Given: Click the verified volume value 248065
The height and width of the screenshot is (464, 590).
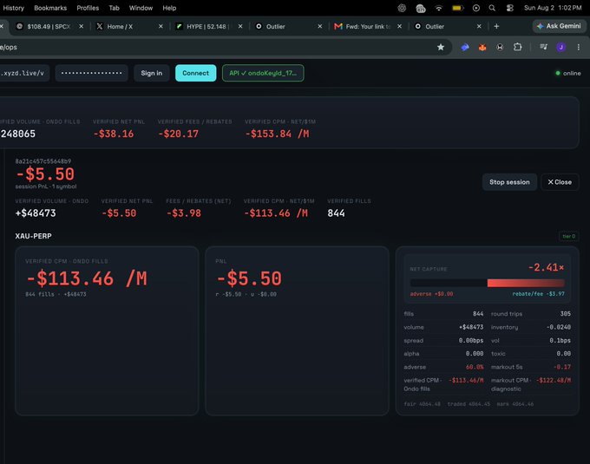Looking at the screenshot, I should coord(17,134).
